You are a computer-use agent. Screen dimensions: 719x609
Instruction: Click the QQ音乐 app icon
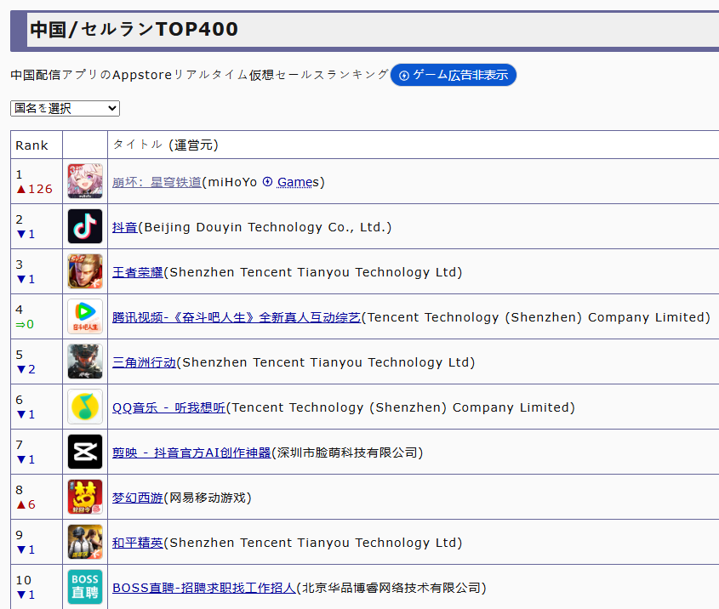click(85, 407)
